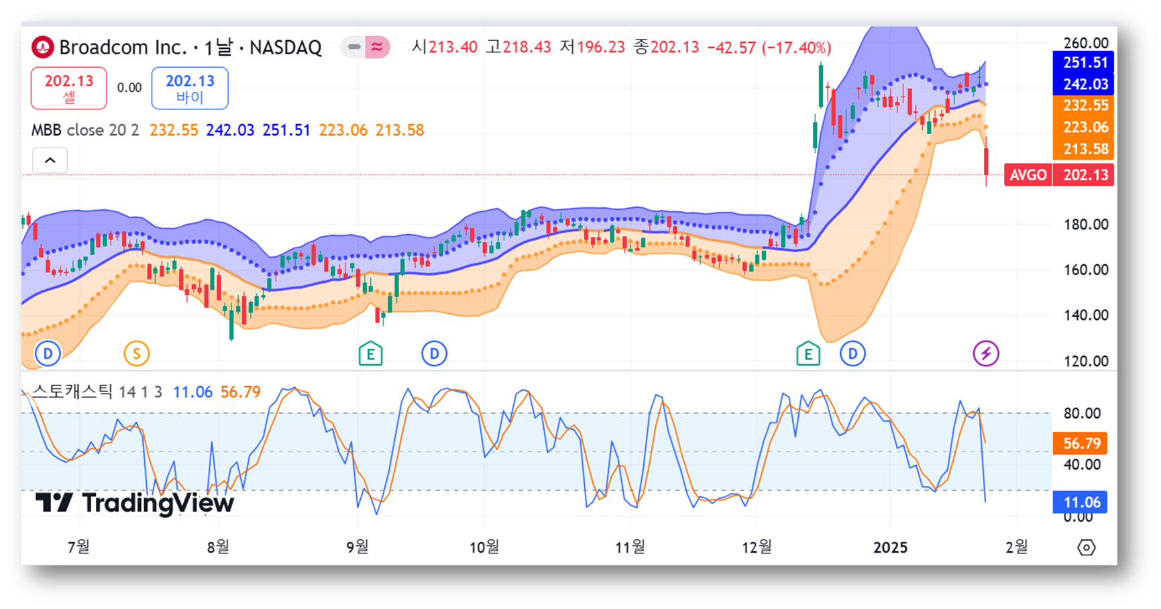Click the red 202.13 sell button
The image size is (1161, 609).
(x=68, y=88)
